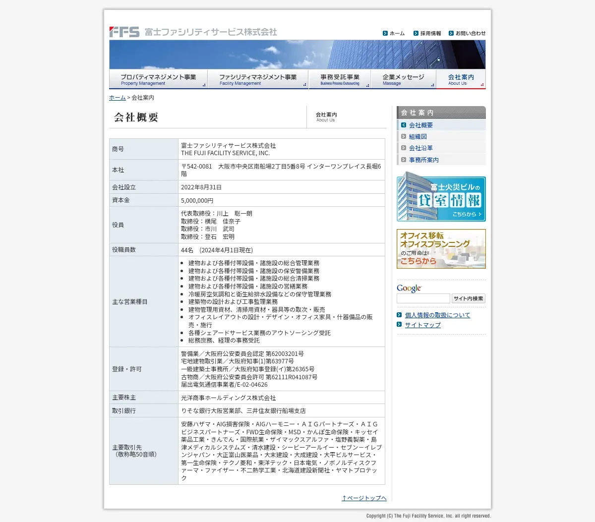Click the 44名 (2024年4月1日現在) value
This screenshot has height=522, width=595.
[217, 250]
